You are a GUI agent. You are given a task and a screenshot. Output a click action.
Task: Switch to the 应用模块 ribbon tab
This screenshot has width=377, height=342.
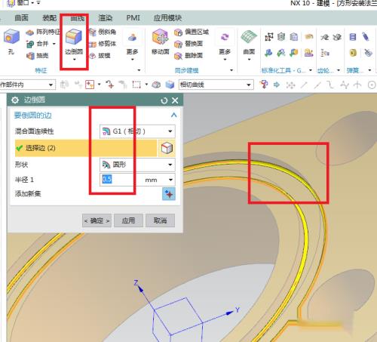[x=167, y=18]
